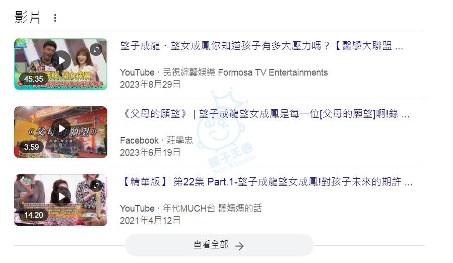The width and height of the screenshot is (453, 263).
Task: Click the 45:35 duration badge
Action: 34,79
